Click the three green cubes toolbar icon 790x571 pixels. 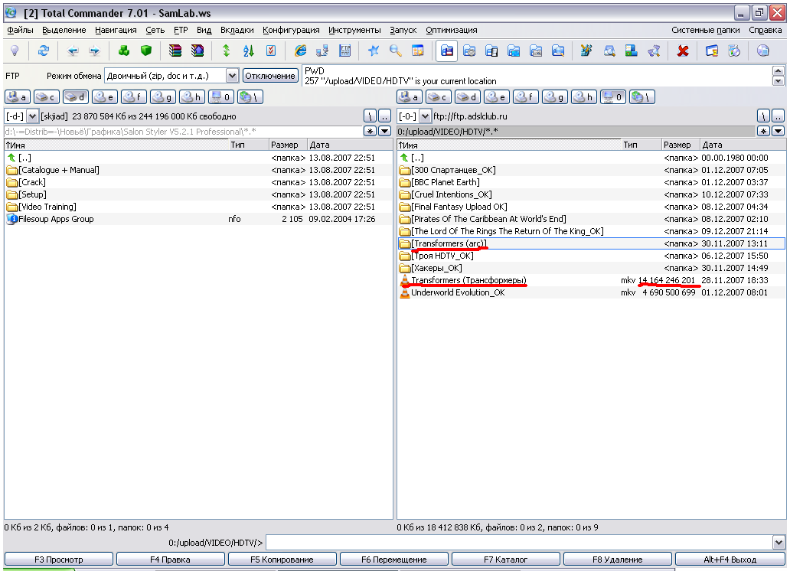tap(124, 51)
